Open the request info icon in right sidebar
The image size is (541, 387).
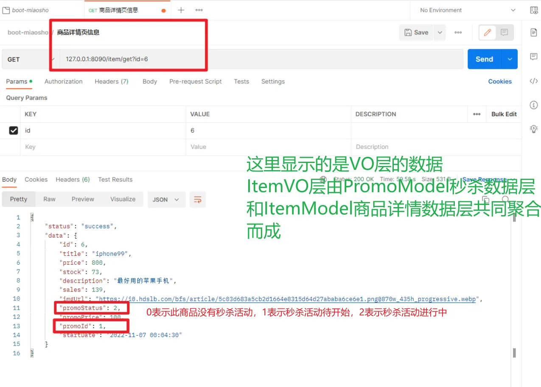534,105
